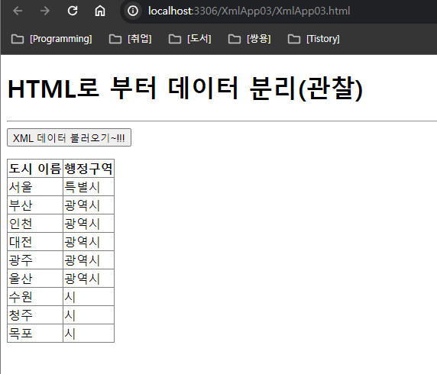Open the [취업] bookmarks folder
This screenshot has height=374, width=437.
(130, 39)
